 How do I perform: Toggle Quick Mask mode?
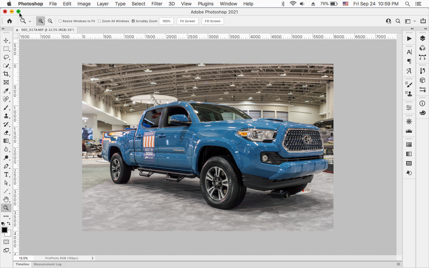point(6,242)
